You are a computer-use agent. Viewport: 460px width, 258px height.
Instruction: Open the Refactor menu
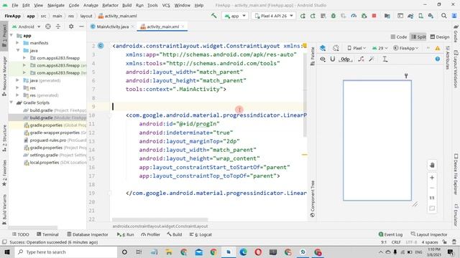point(110,5)
